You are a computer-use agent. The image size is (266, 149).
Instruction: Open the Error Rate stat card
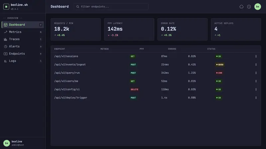[183, 29]
